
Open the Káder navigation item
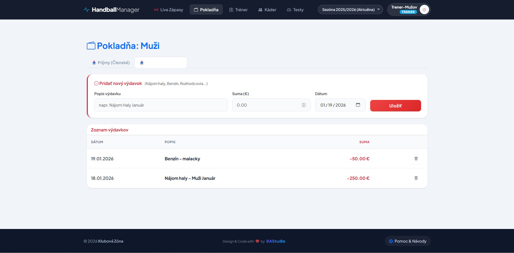click(267, 10)
